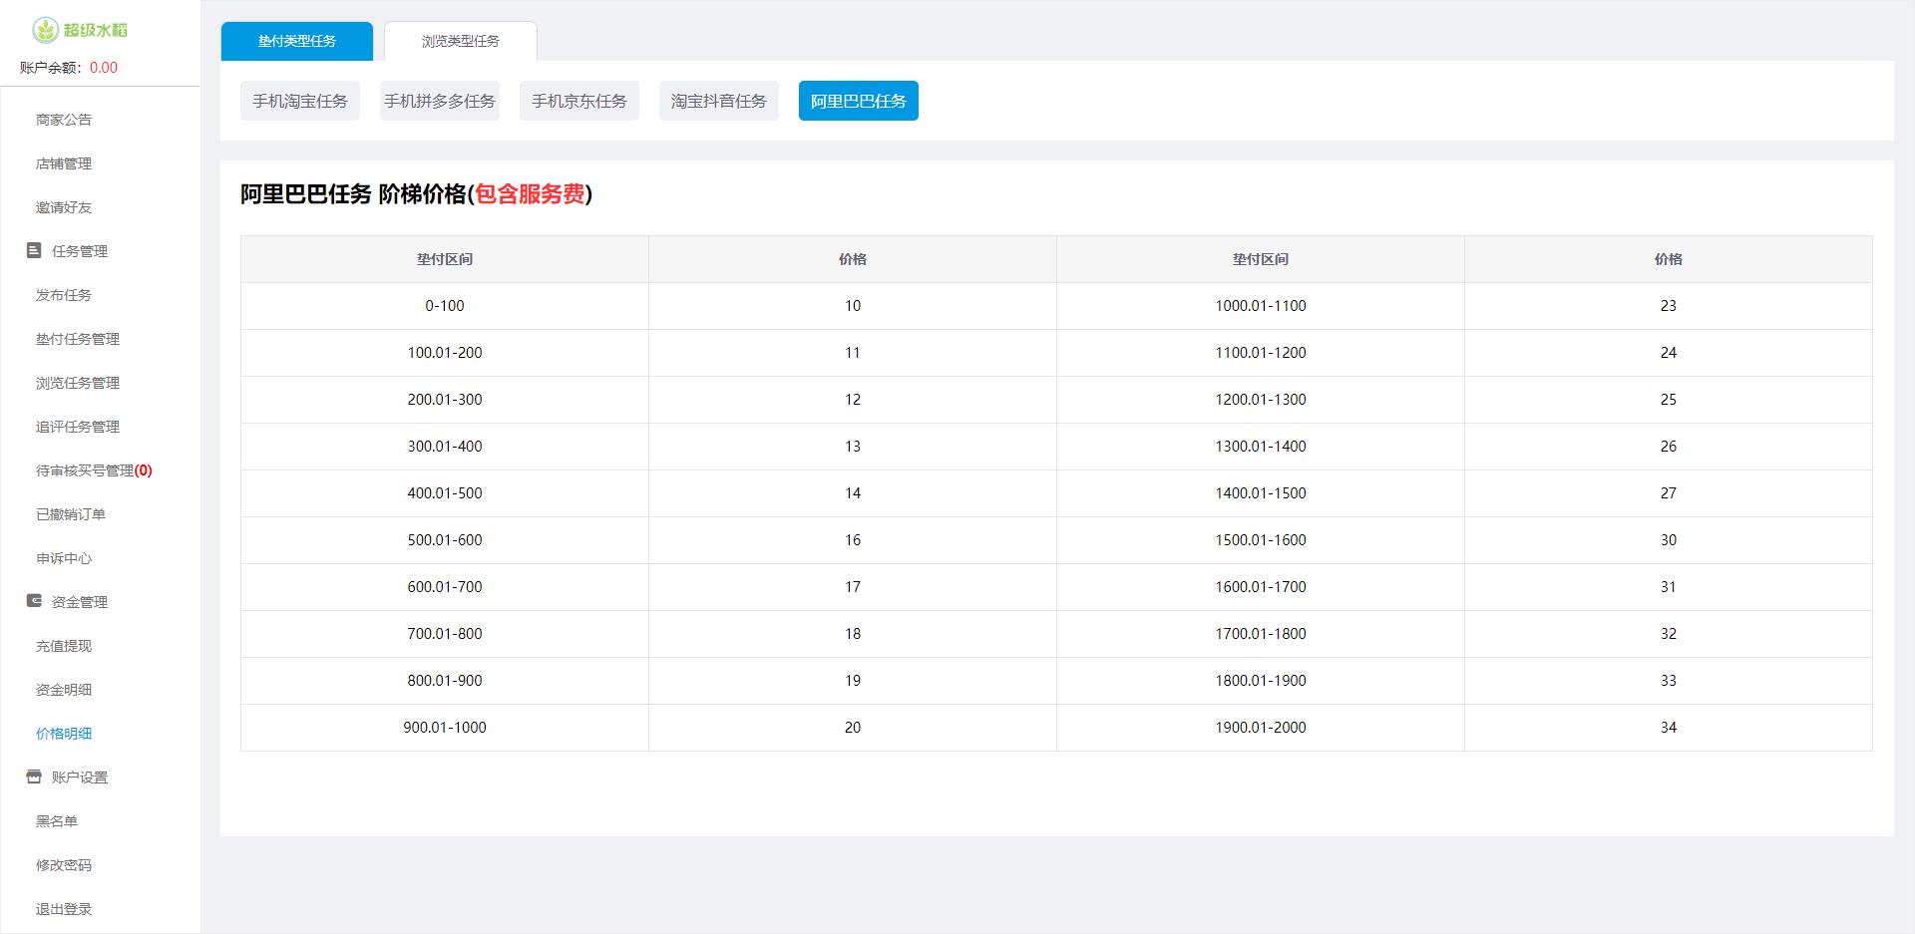Switch to 垫付类型任务 tab
This screenshot has height=934, width=1915.
point(297,41)
